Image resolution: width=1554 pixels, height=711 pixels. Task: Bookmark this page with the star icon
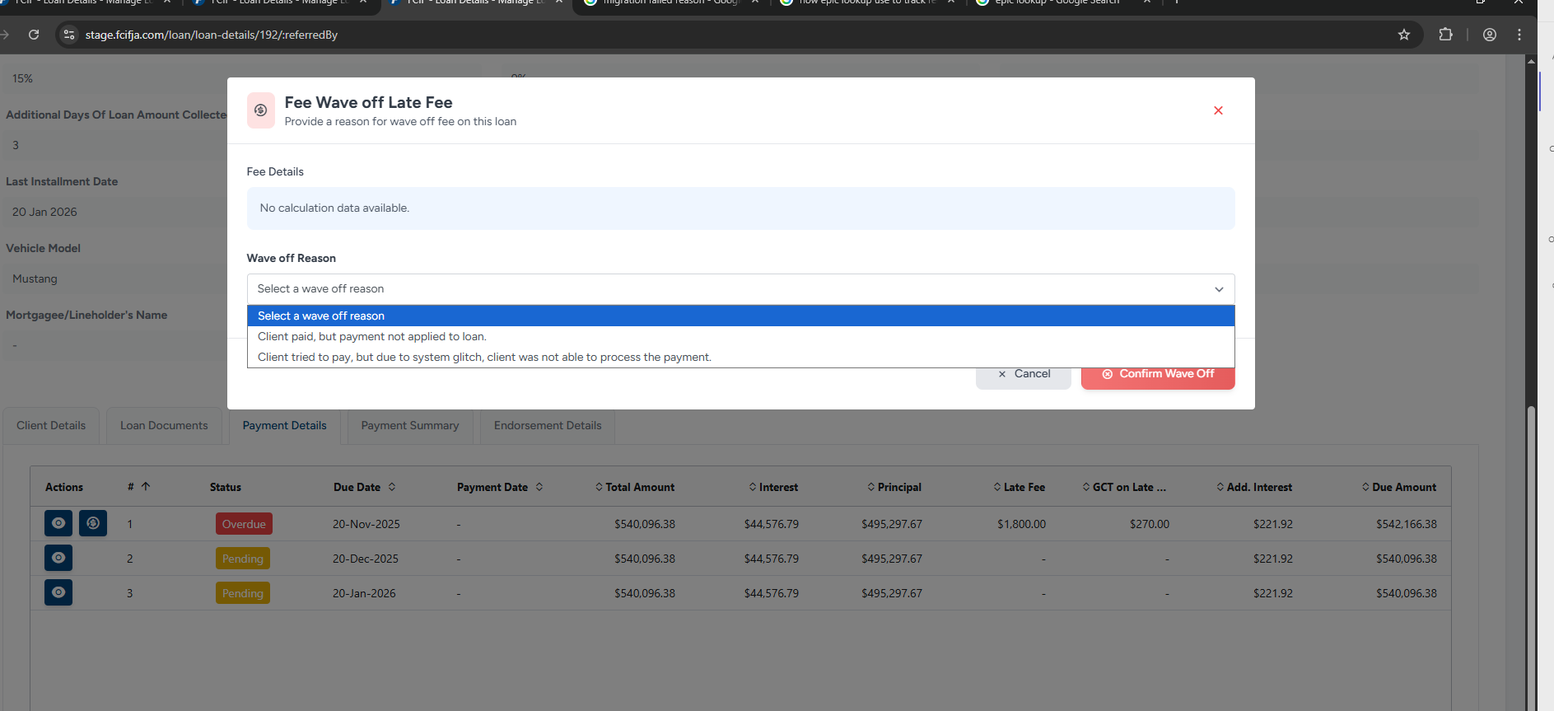[x=1404, y=35]
